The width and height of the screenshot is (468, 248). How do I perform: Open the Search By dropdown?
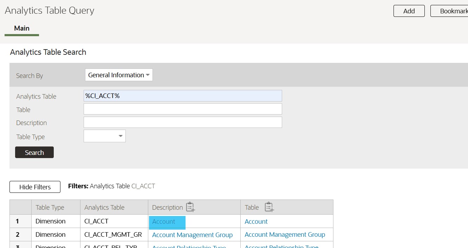tap(119, 75)
